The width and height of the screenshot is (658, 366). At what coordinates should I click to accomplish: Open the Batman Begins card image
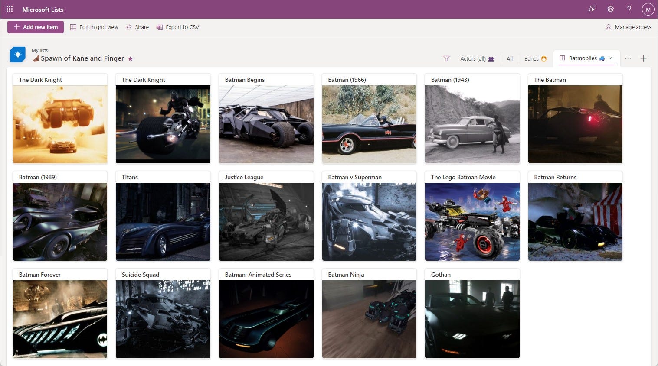point(266,124)
